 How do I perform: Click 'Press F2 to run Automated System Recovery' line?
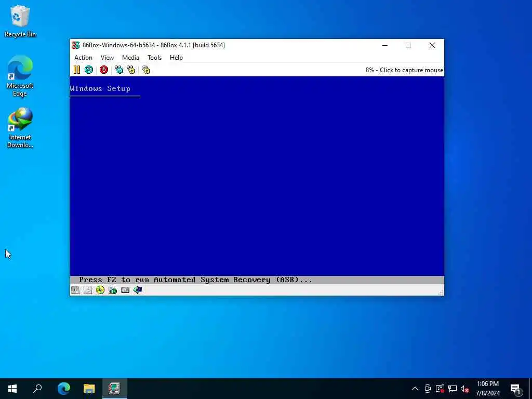[196, 280]
